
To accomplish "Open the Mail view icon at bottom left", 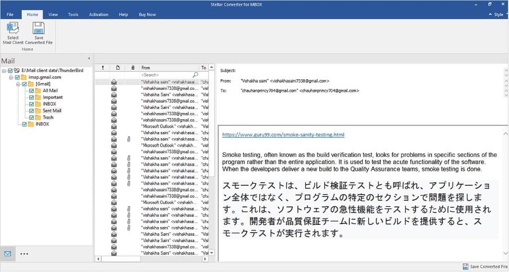I will pos(8,254).
